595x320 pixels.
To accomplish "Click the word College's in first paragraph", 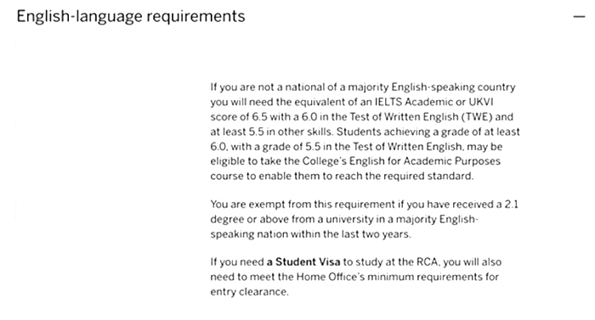I will pyautogui.click(x=324, y=161).
